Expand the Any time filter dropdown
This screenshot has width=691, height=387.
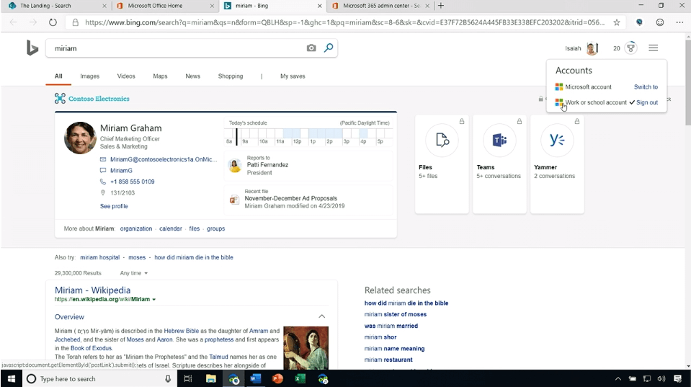click(134, 273)
